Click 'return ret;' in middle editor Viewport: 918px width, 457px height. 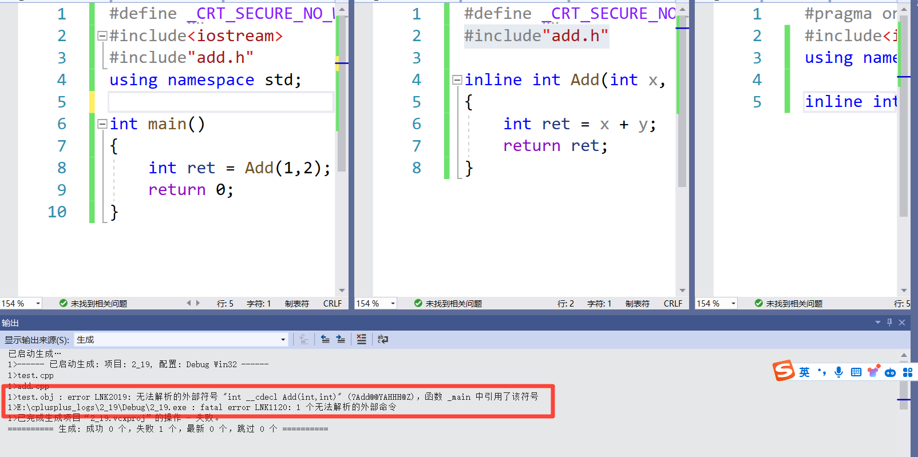(x=555, y=146)
